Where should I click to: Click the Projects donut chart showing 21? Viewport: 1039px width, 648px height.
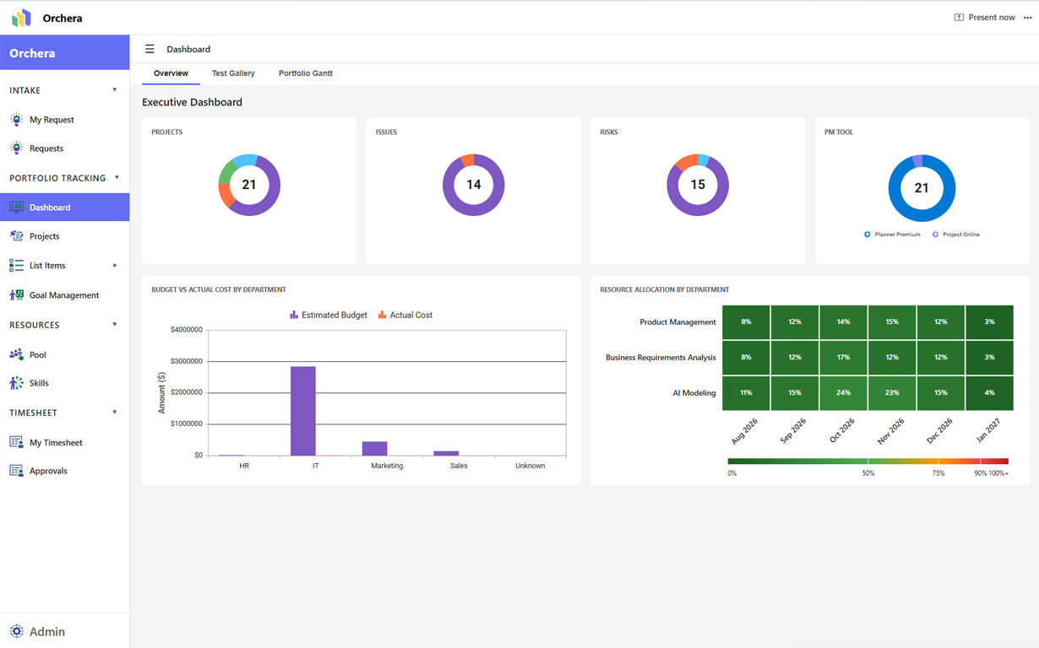pos(249,185)
